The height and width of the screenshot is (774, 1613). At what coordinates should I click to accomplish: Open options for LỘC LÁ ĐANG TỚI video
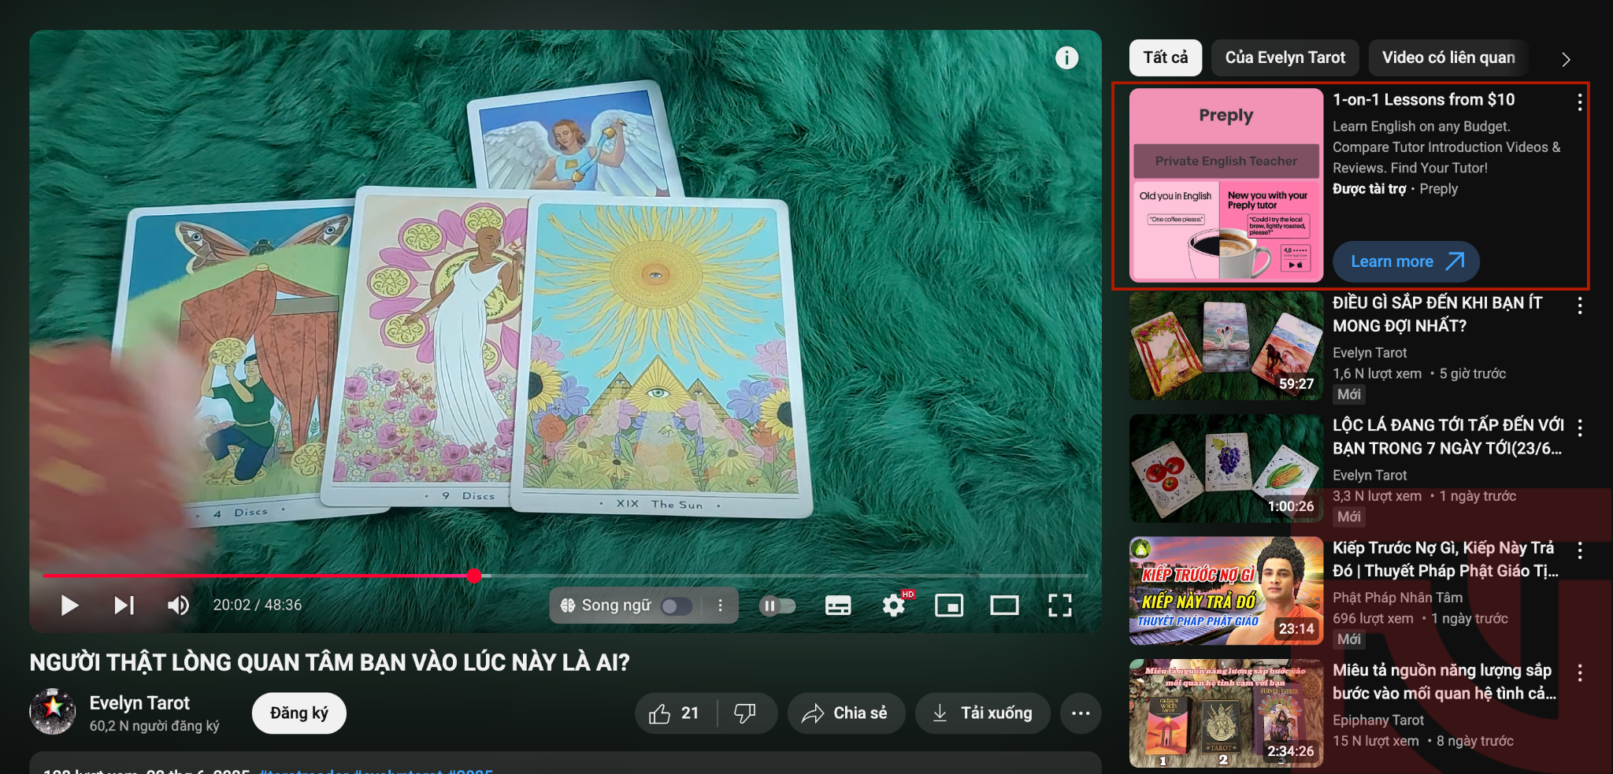pos(1580,428)
